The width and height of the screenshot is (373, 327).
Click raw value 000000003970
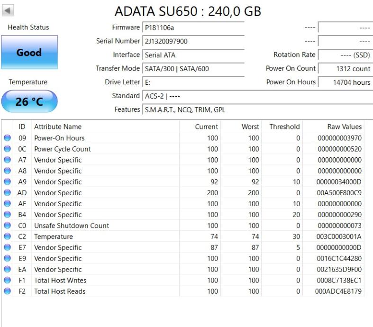pos(339,138)
